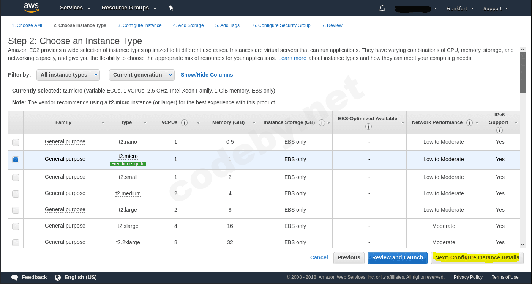The width and height of the screenshot is (532, 284).
Task: Check the t2.nano instance checkbox
Action: tap(16, 142)
